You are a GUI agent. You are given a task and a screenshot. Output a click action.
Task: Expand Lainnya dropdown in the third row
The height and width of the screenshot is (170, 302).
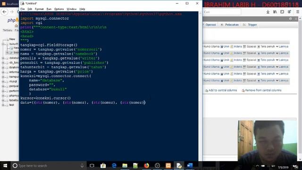point(282,60)
